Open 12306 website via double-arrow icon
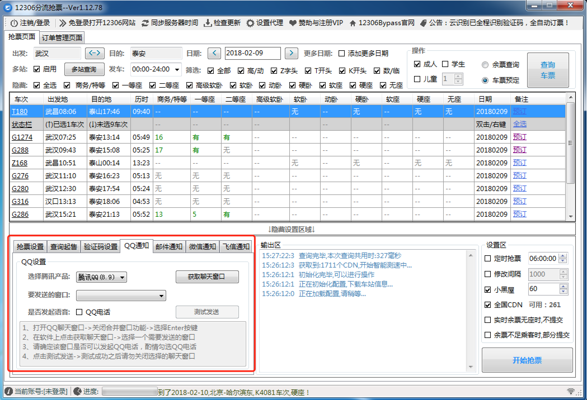Viewport: 587px width, 400px height. click(63, 23)
